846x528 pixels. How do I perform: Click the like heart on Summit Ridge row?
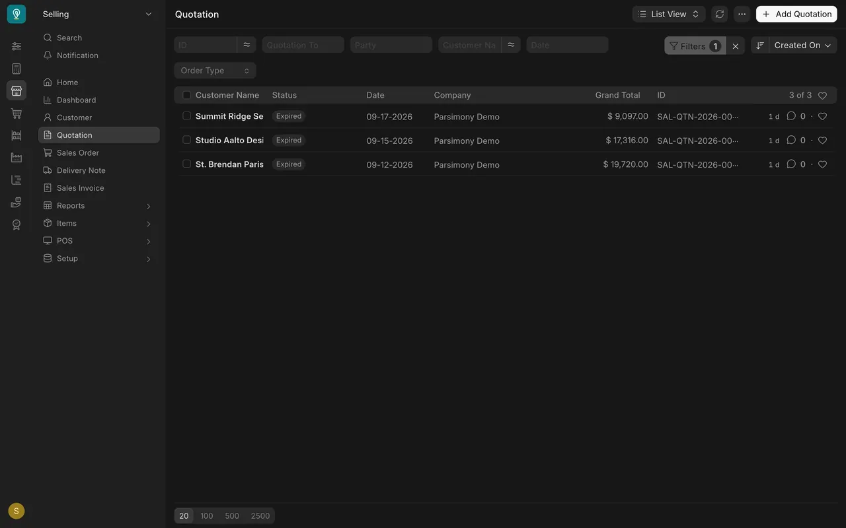click(822, 116)
